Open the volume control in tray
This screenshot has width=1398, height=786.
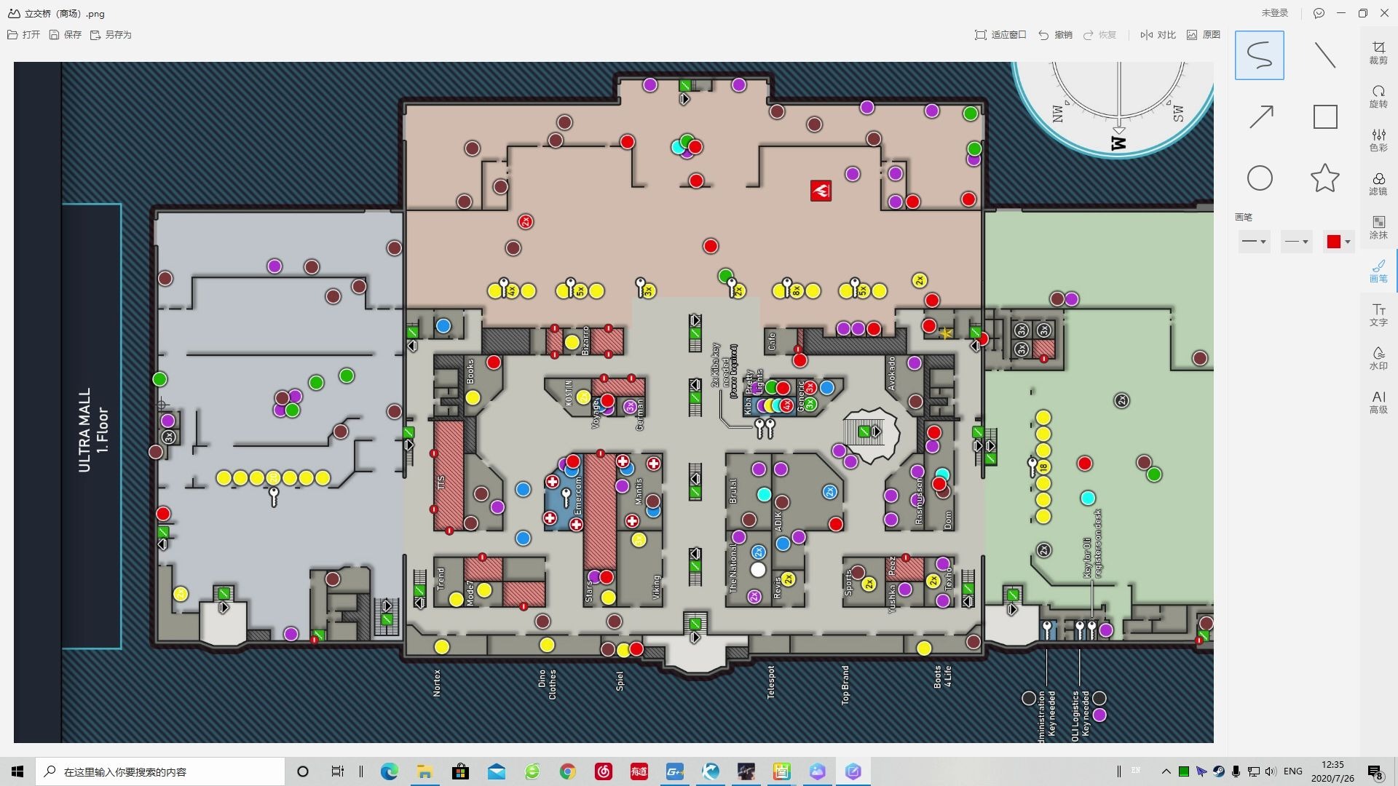(1271, 771)
